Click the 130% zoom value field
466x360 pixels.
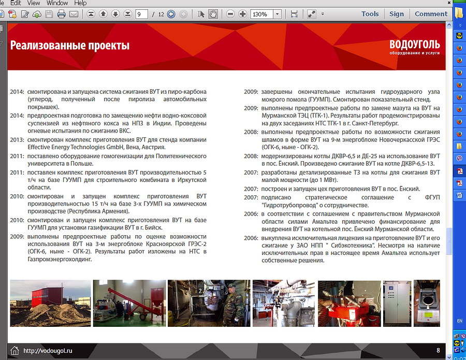point(261,14)
